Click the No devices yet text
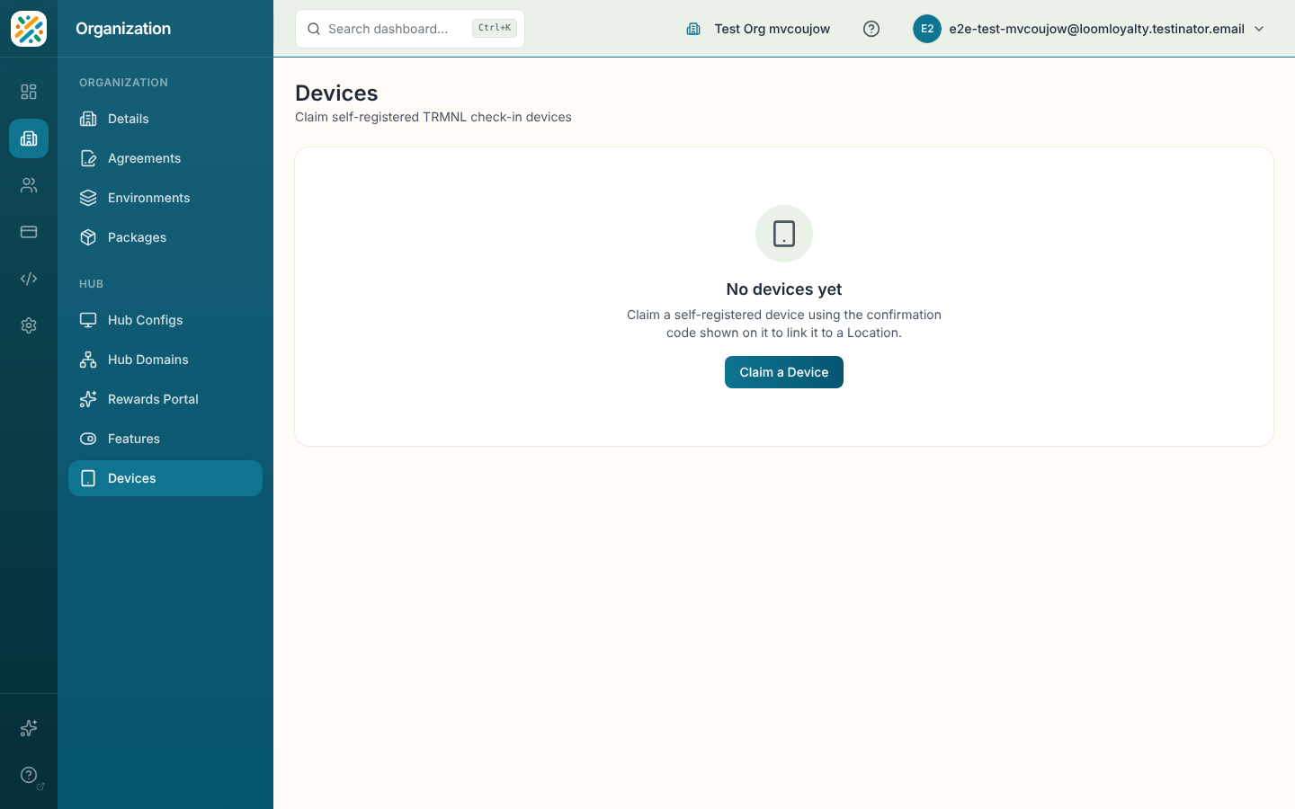The width and height of the screenshot is (1295, 809). click(784, 289)
